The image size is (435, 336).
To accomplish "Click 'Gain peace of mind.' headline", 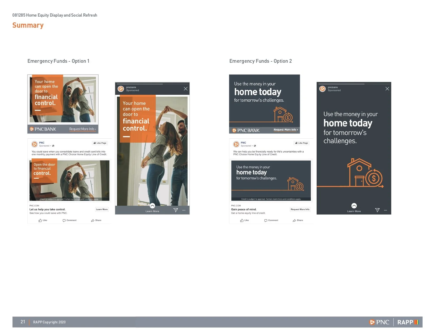I will 244,210.
